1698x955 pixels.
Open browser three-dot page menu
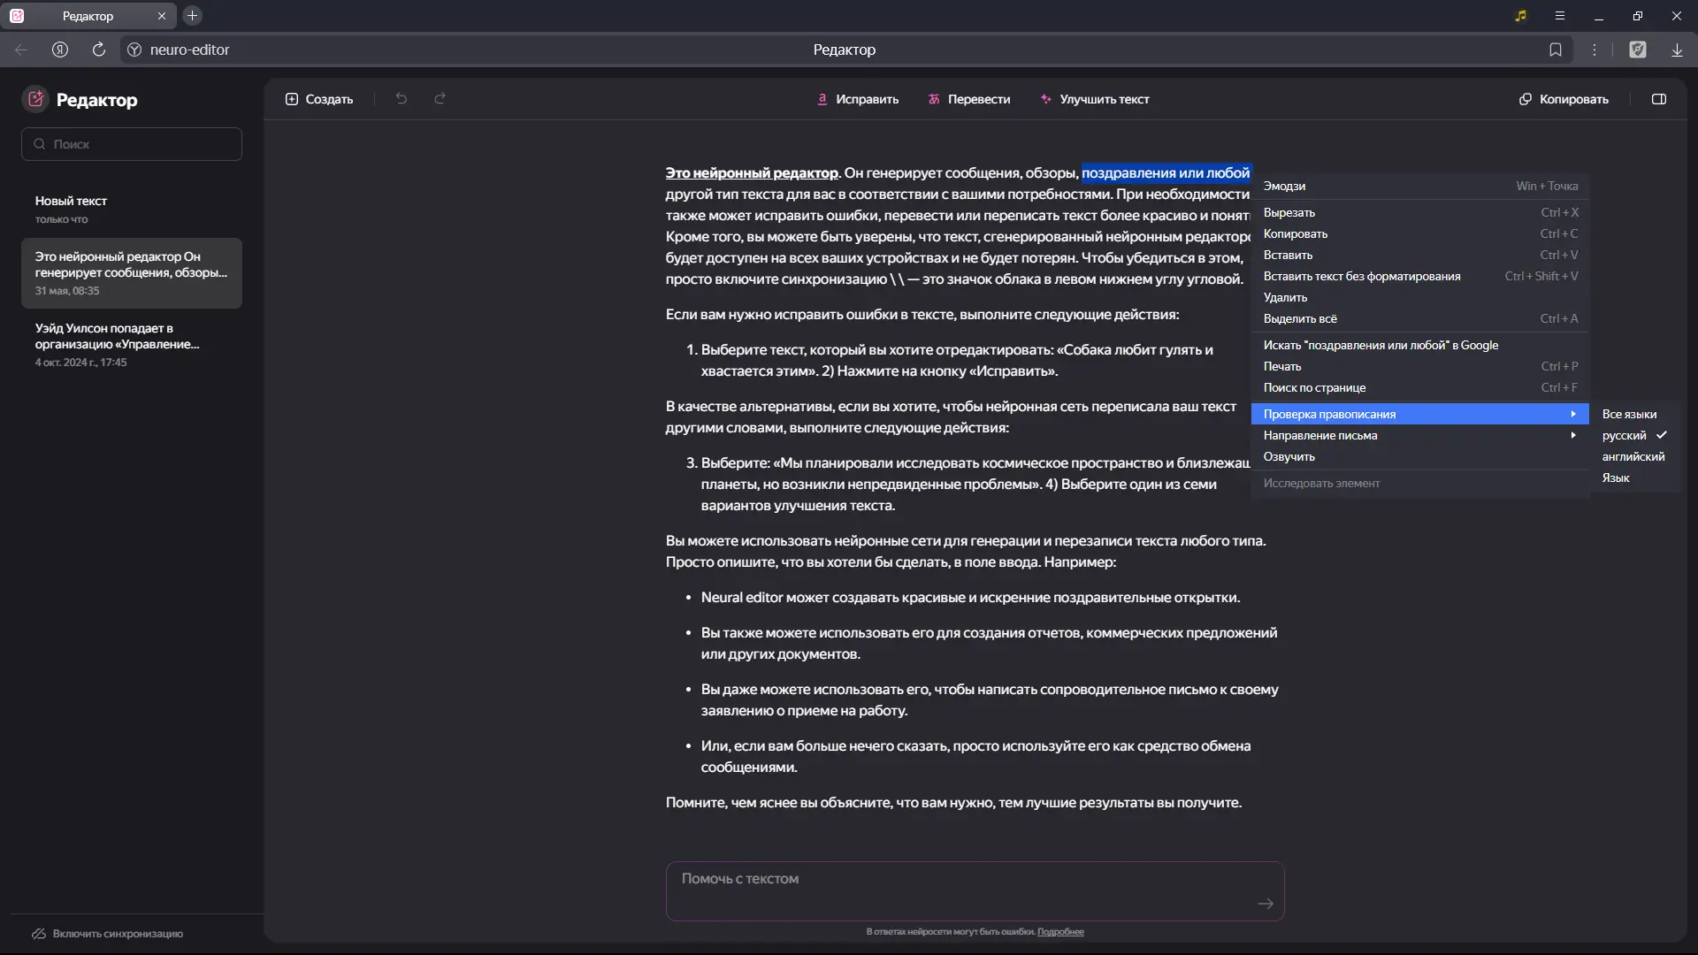tap(1595, 50)
